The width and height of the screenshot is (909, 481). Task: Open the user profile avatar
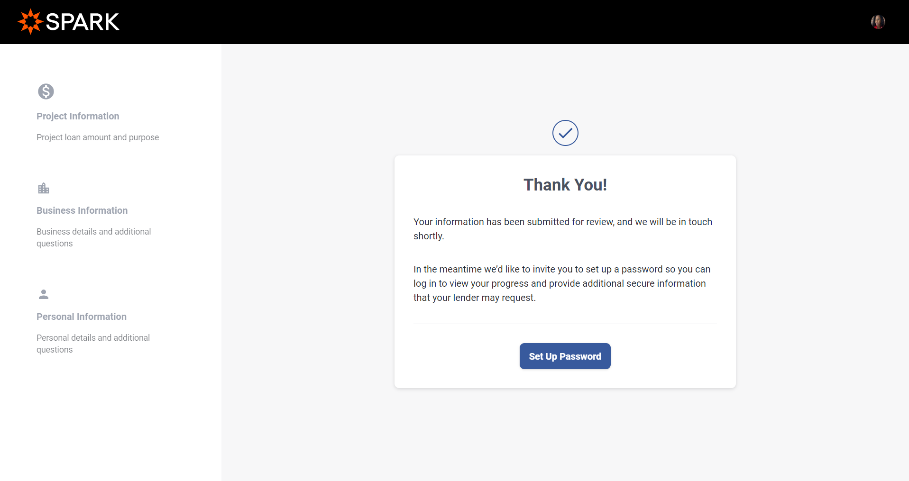pos(878,22)
